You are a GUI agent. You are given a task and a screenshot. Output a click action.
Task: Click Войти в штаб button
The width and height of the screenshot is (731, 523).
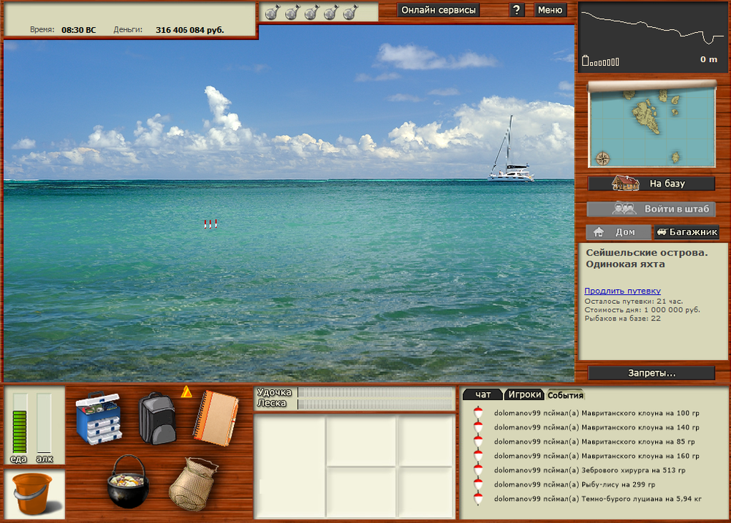pyautogui.click(x=651, y=209)
